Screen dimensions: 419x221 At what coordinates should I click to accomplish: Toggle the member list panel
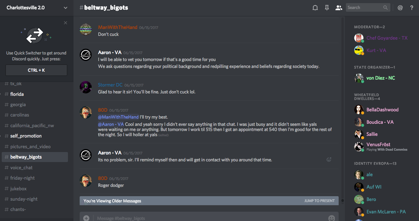pos(339,8)
